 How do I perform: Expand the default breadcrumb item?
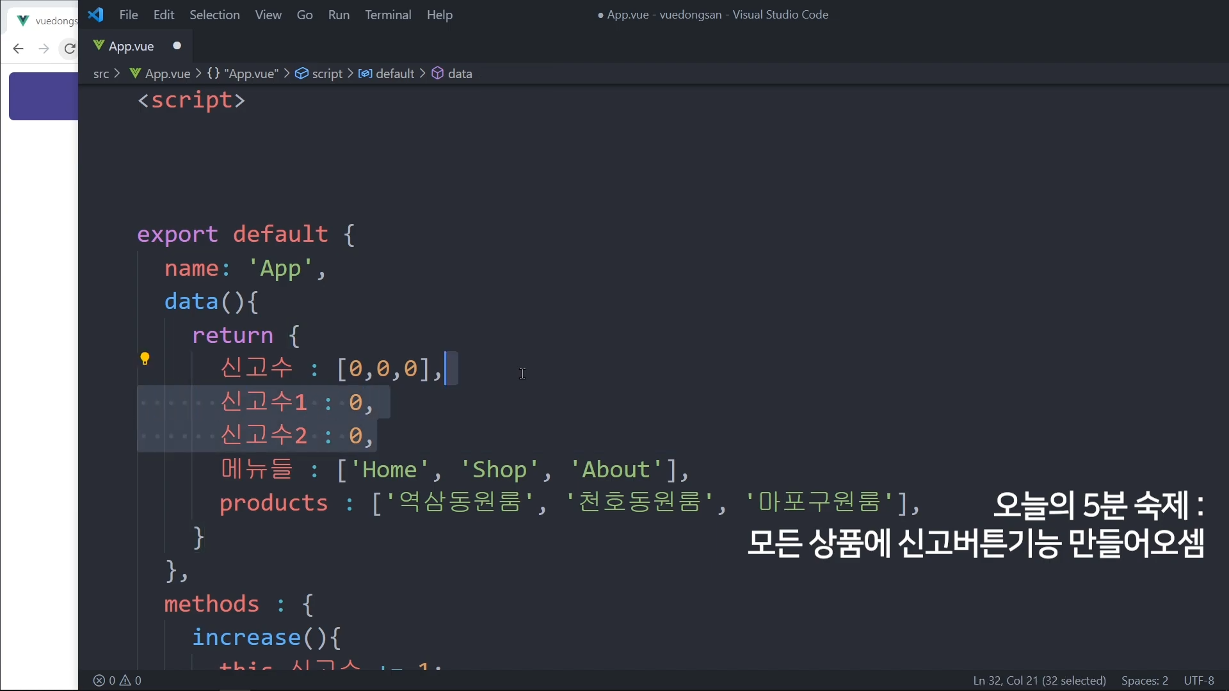point(395,74)
